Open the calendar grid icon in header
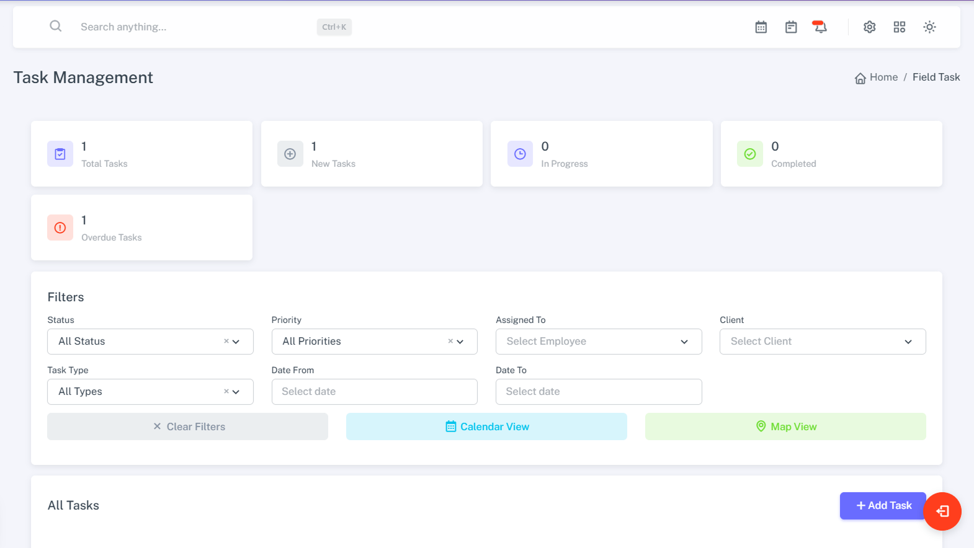Viewport: 974px width, 548px height. (x=761, y=27)
